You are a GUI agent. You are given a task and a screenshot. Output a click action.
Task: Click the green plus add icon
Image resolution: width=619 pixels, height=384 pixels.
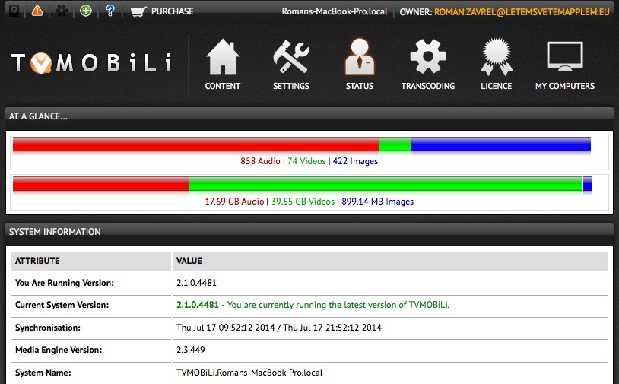click(86, 11)
